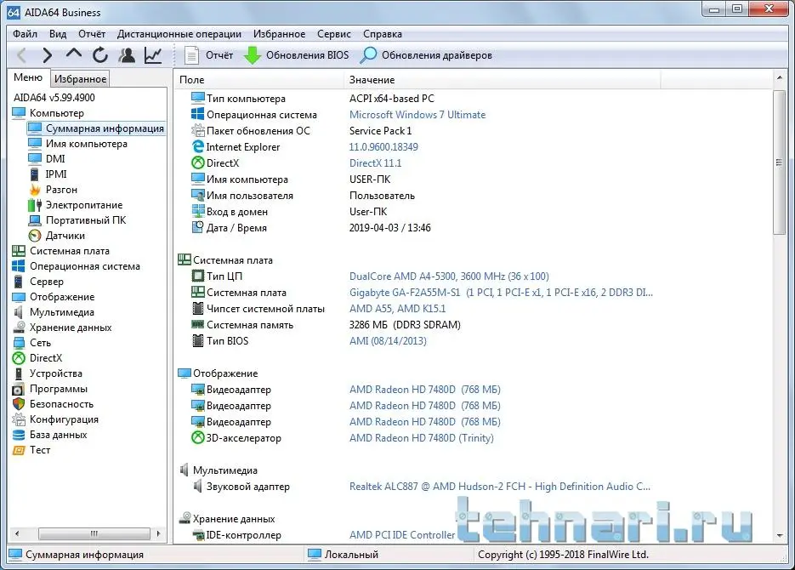Click the Разгон flame icon
Screen dimensions: 795x570
pyautogui.click(x=35, y=190)
